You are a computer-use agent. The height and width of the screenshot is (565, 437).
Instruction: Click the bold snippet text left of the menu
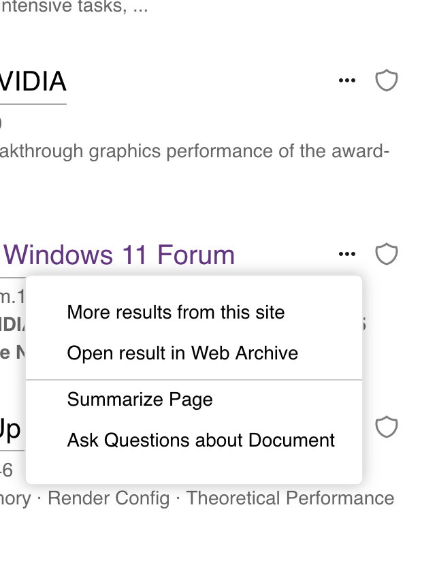tap(12, 325)
